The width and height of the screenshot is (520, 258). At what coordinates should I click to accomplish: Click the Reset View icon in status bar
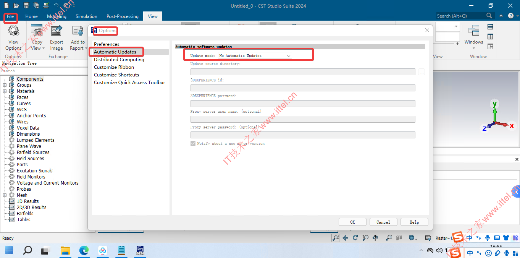[389, 238]
